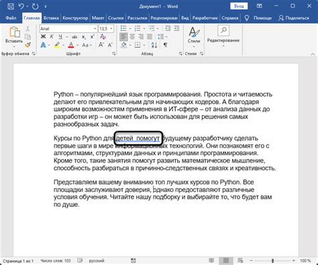
Task: Expand multilevel list options arrow
Action: point(158,29)
